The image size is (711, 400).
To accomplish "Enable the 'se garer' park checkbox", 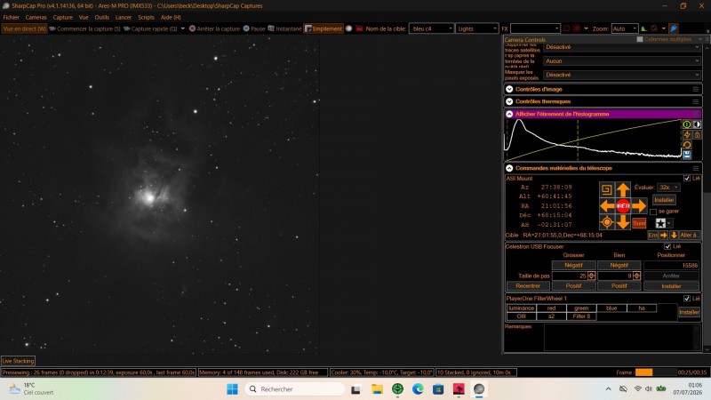I will (653, 212).
